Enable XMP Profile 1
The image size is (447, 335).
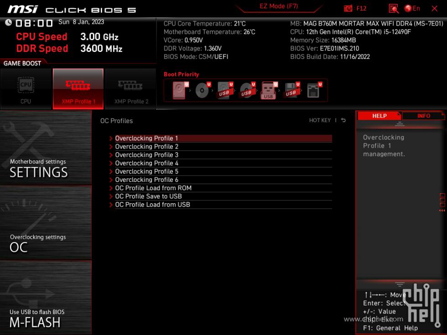tap(78, 88)
